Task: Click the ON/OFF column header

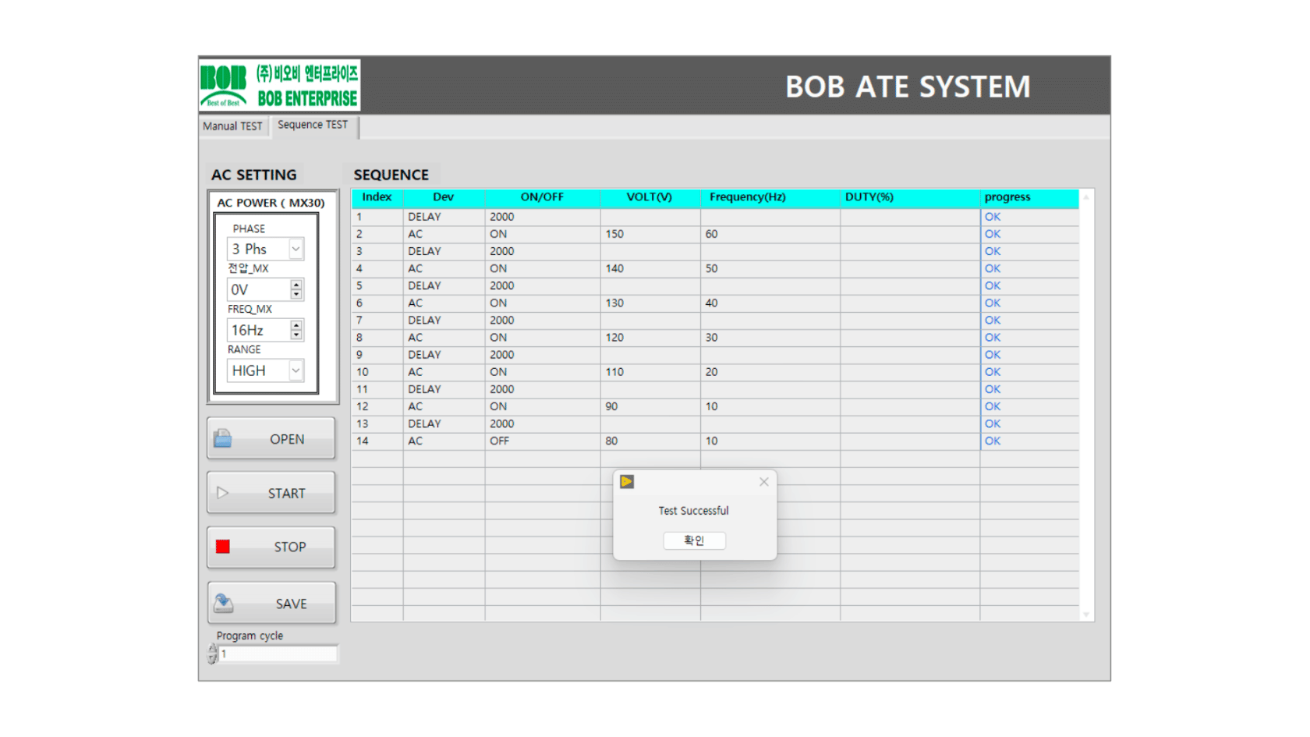Action: [x=542, y=197]
